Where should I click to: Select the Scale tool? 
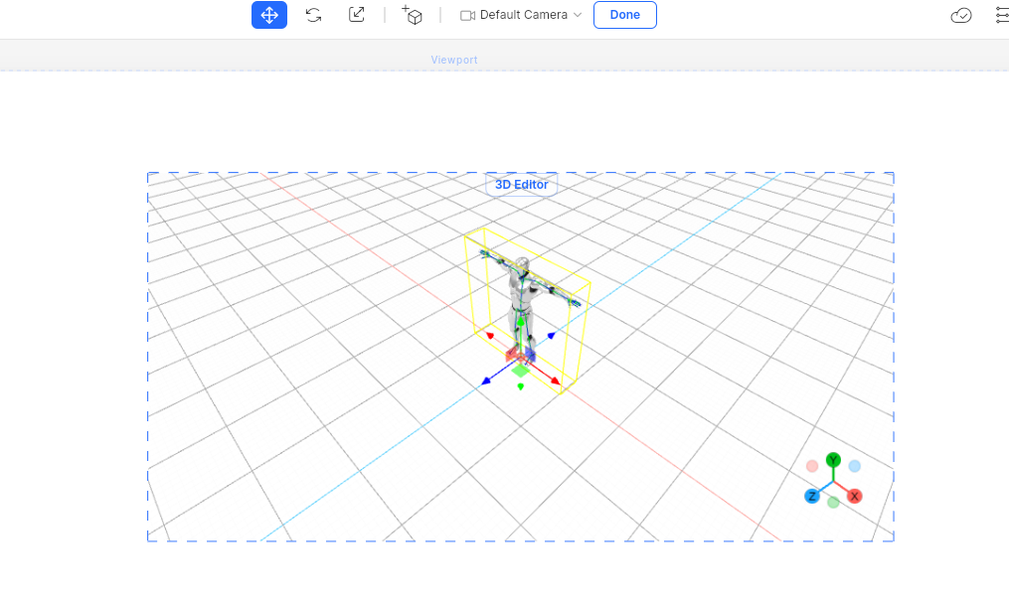click(x=357, y=15)
